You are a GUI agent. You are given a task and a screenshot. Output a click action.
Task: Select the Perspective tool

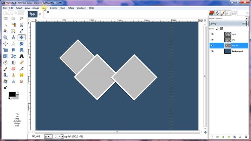[22, 50]
